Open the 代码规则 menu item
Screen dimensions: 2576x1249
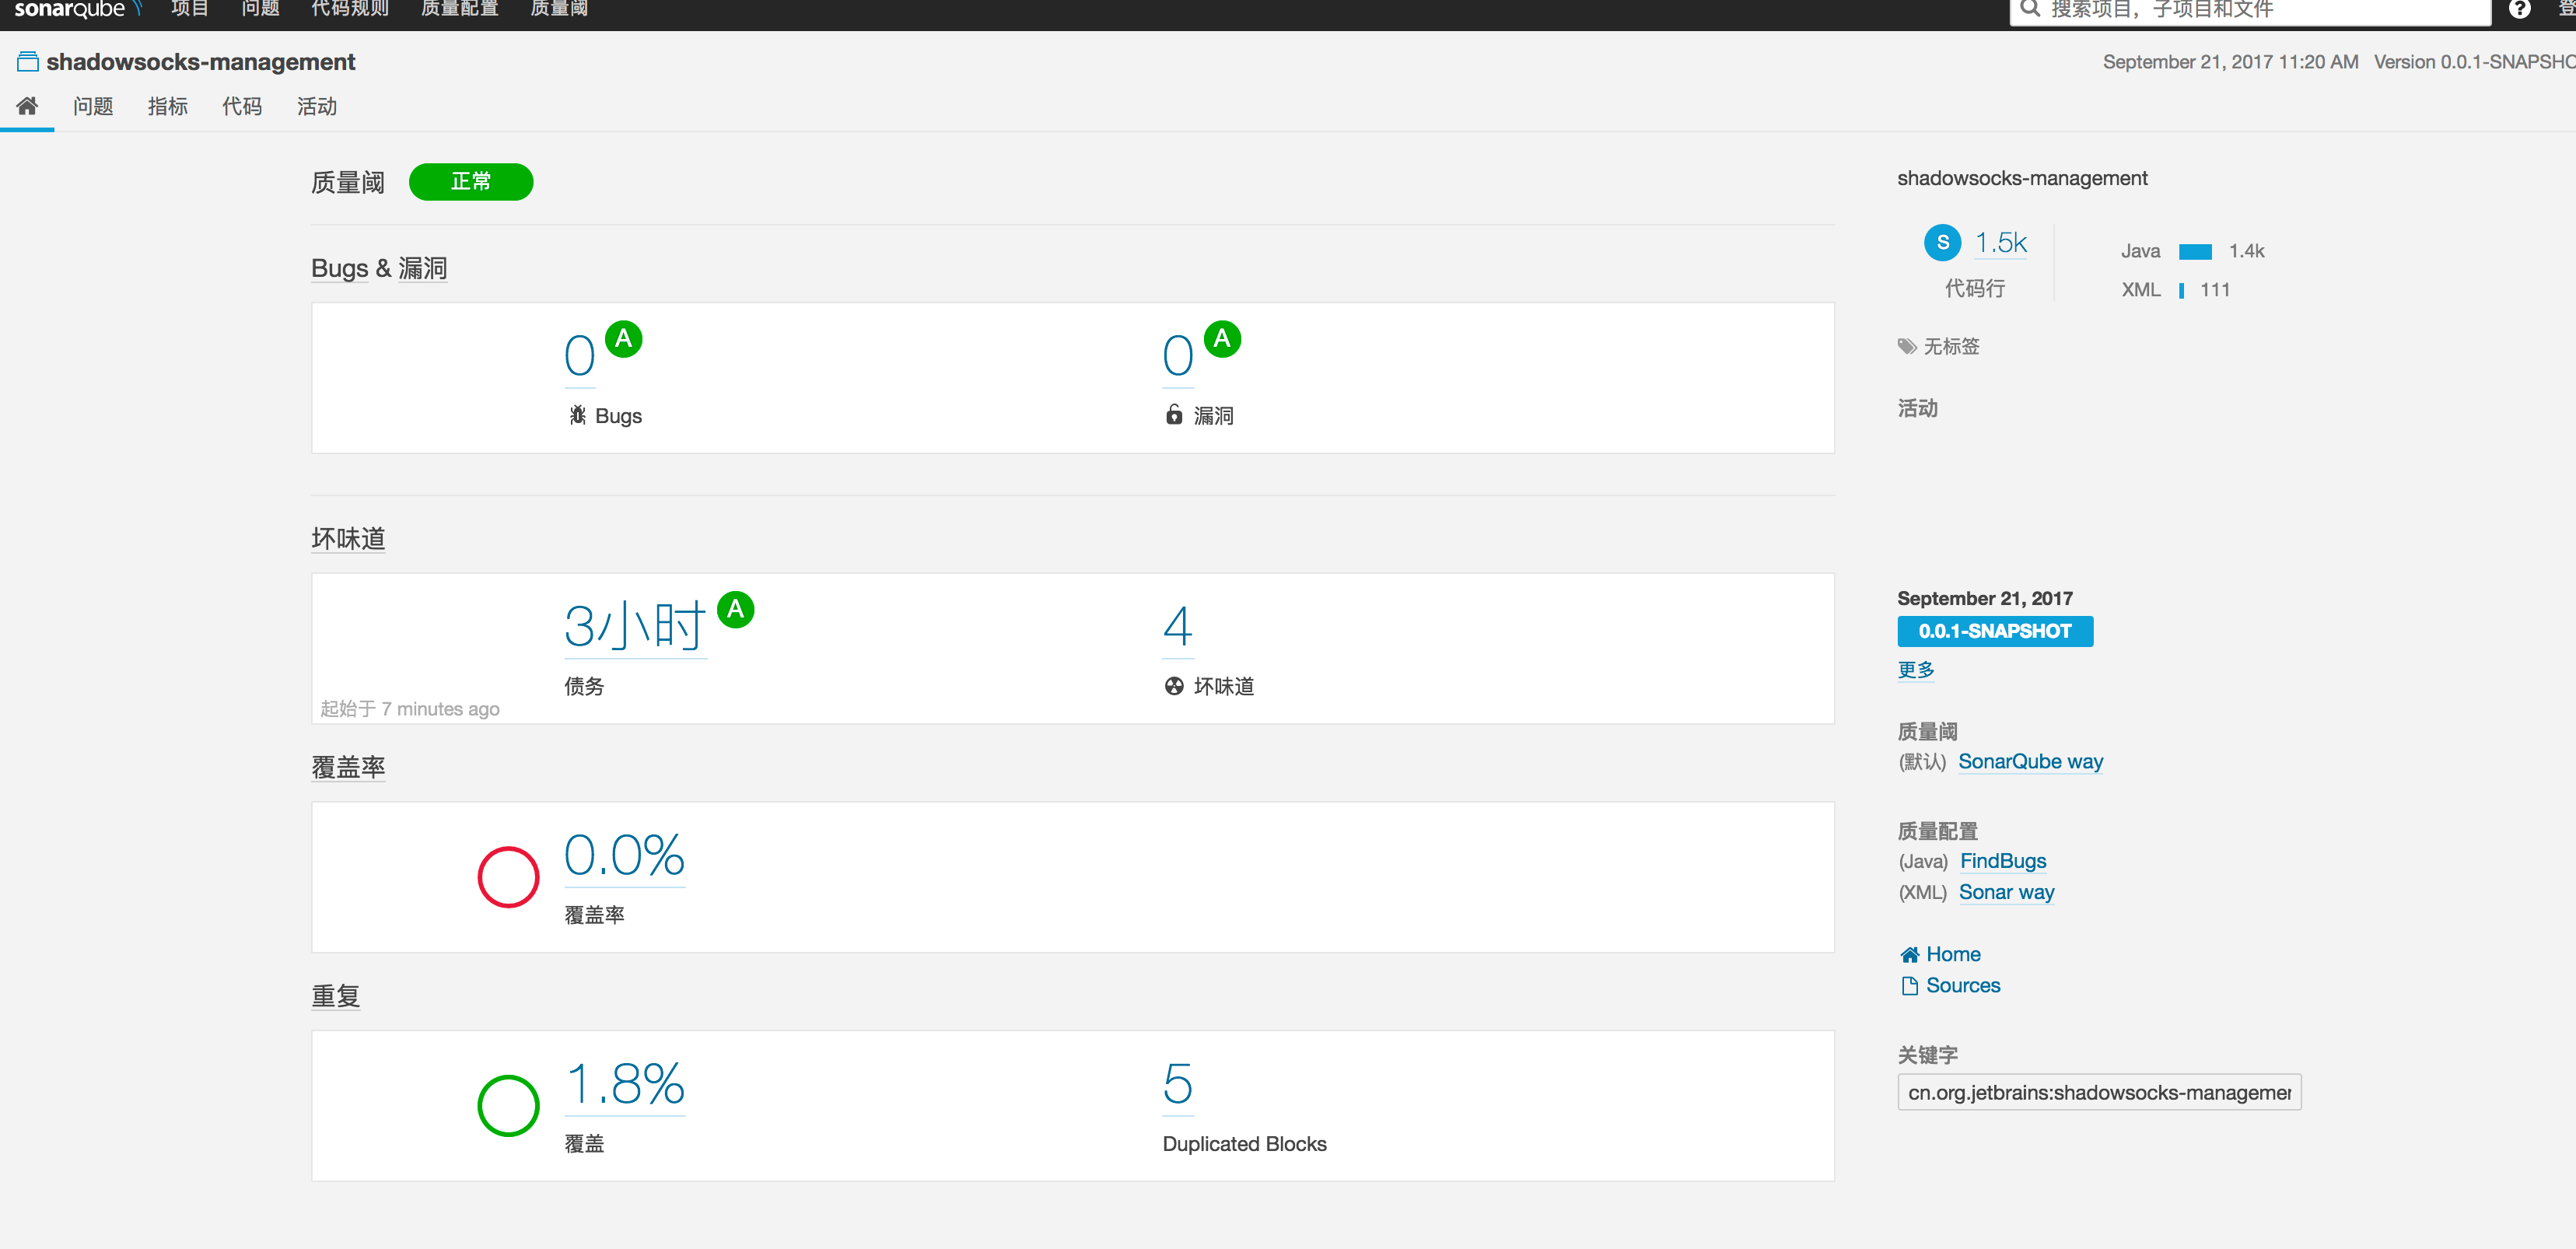pyautogui.click(x=349, y=9)
